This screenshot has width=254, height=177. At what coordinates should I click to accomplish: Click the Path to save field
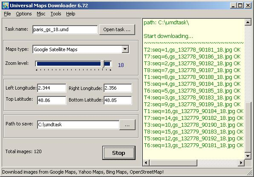point(78,125)
